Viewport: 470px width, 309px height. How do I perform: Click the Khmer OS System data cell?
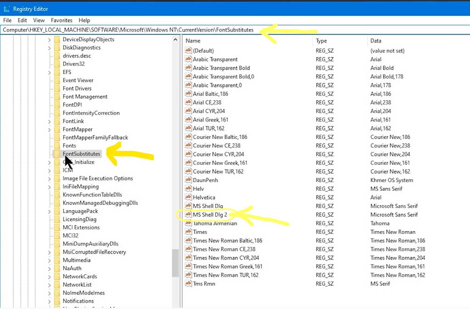[392, 180]
